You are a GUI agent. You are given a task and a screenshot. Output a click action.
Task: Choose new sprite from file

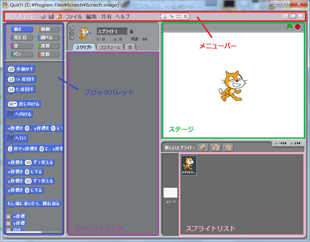tap(215, 147)
